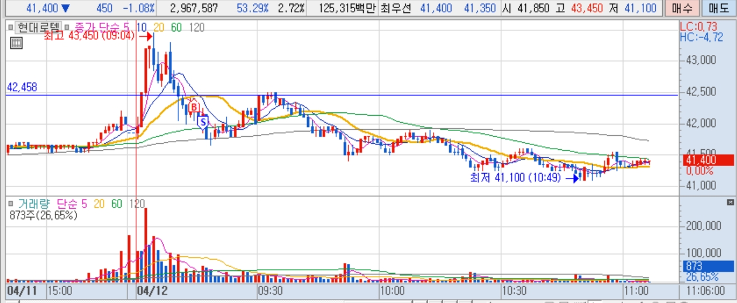Select the 120-period moving average legend
The height and width of the screenshot is (303, 737).
click(197, 27)
